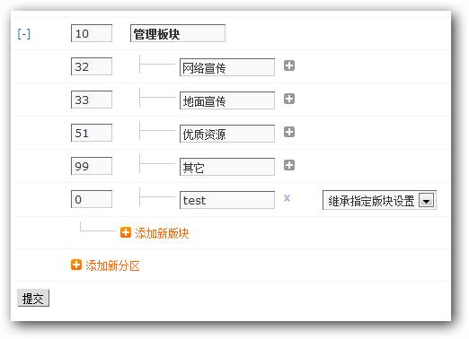The height and width of the screenshot is (339, 469).
Task: Click the test forum name field
Action: [x=227, y=200]
